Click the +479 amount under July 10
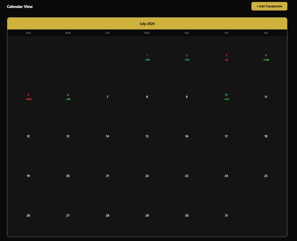297x241 pixels. coord(226,99)
